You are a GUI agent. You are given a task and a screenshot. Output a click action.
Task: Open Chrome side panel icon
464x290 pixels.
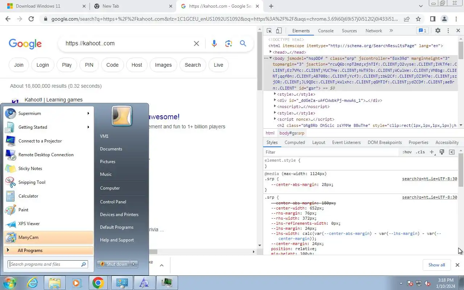[x=432, y=19]
